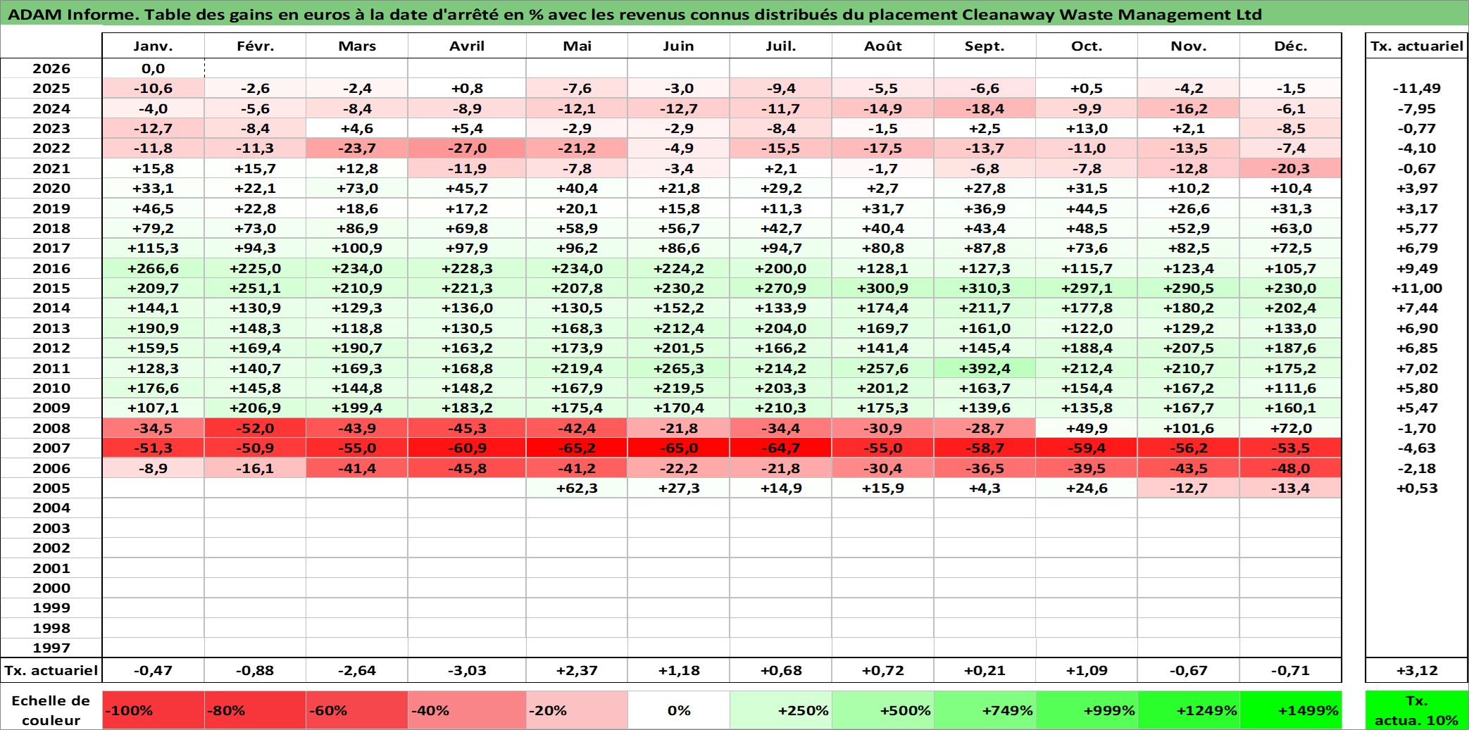Select the +749% color scale swatch
Viewport: 1469px width, 730px height.
984,710
